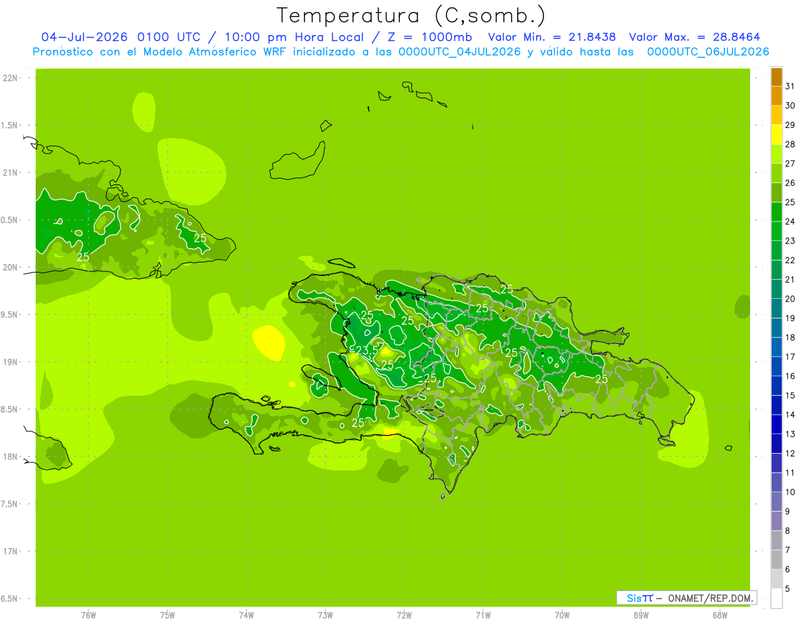Click the '73W' longitude axis label
This screenshot has width=808, height=624.
(x=325, y=615)
